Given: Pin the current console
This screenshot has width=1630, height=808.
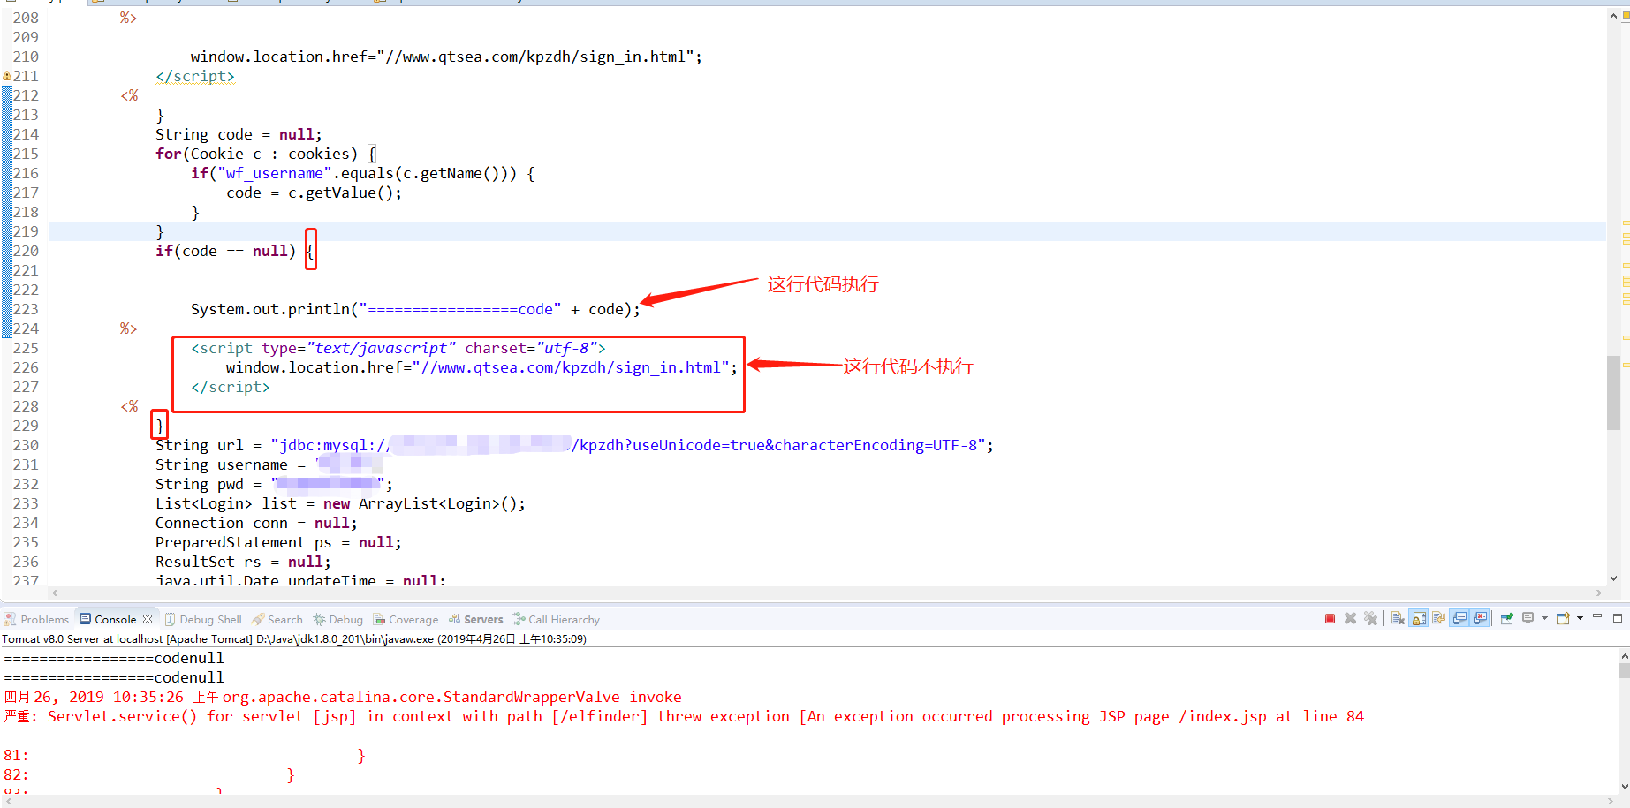Looking at the screenshot, I should [x=1507, y=619].
